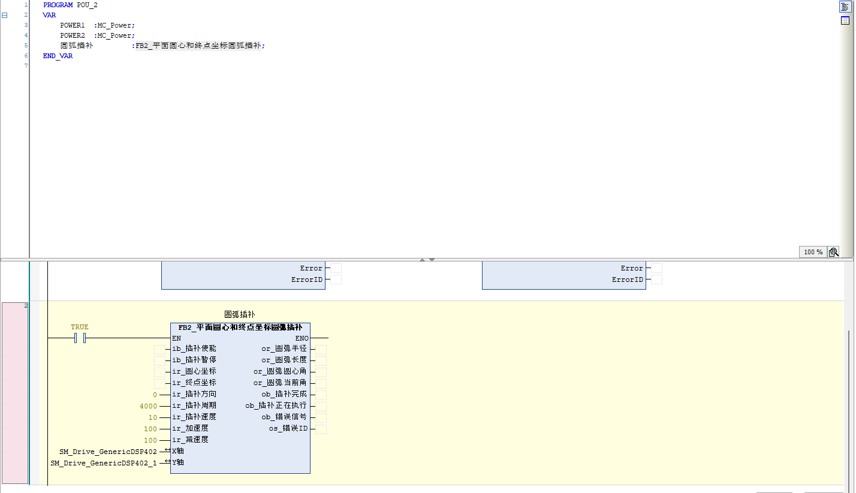Open the zoom magnifier button
This screenshot has width=856, height=493.
(x=833, y=252)
